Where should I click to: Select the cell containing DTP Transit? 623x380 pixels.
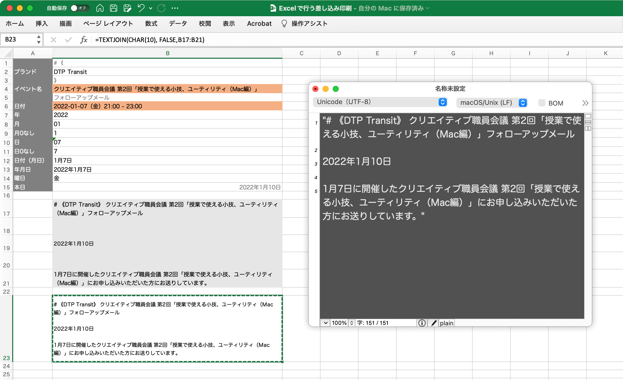tap(167, 72)
